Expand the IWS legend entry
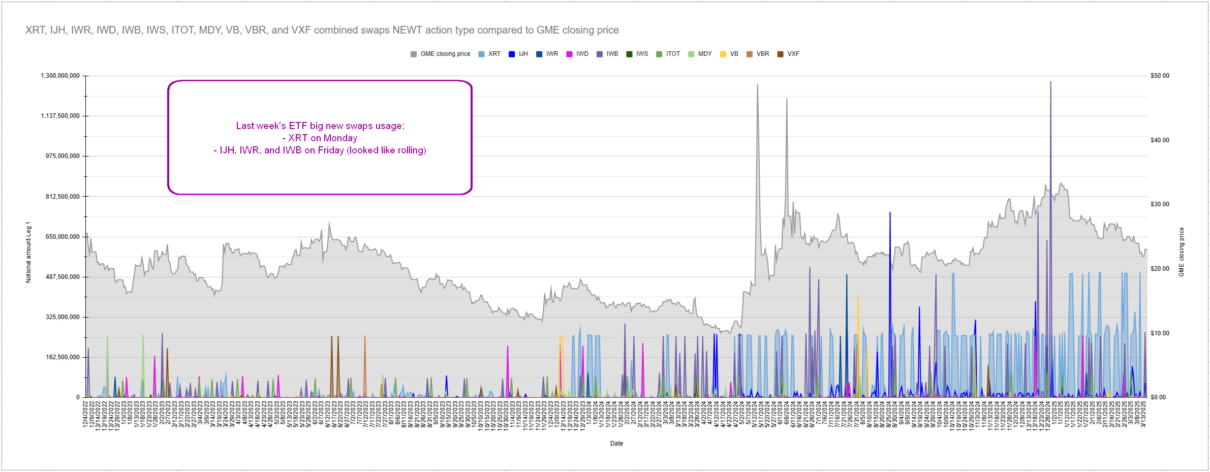The image size is (1210, 472). pyautogui.click(x=630, y=53)
